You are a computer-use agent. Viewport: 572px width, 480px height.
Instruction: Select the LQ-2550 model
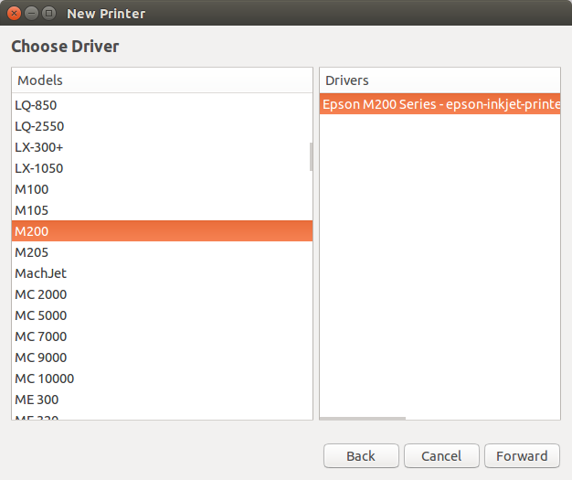pos(162,126)
